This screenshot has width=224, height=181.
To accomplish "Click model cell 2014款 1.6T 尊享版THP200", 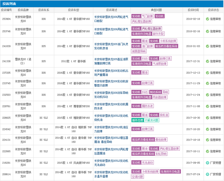I will tap(73, 106).
